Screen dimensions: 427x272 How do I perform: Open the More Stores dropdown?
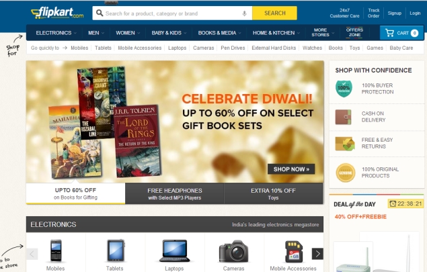point(323,32)
